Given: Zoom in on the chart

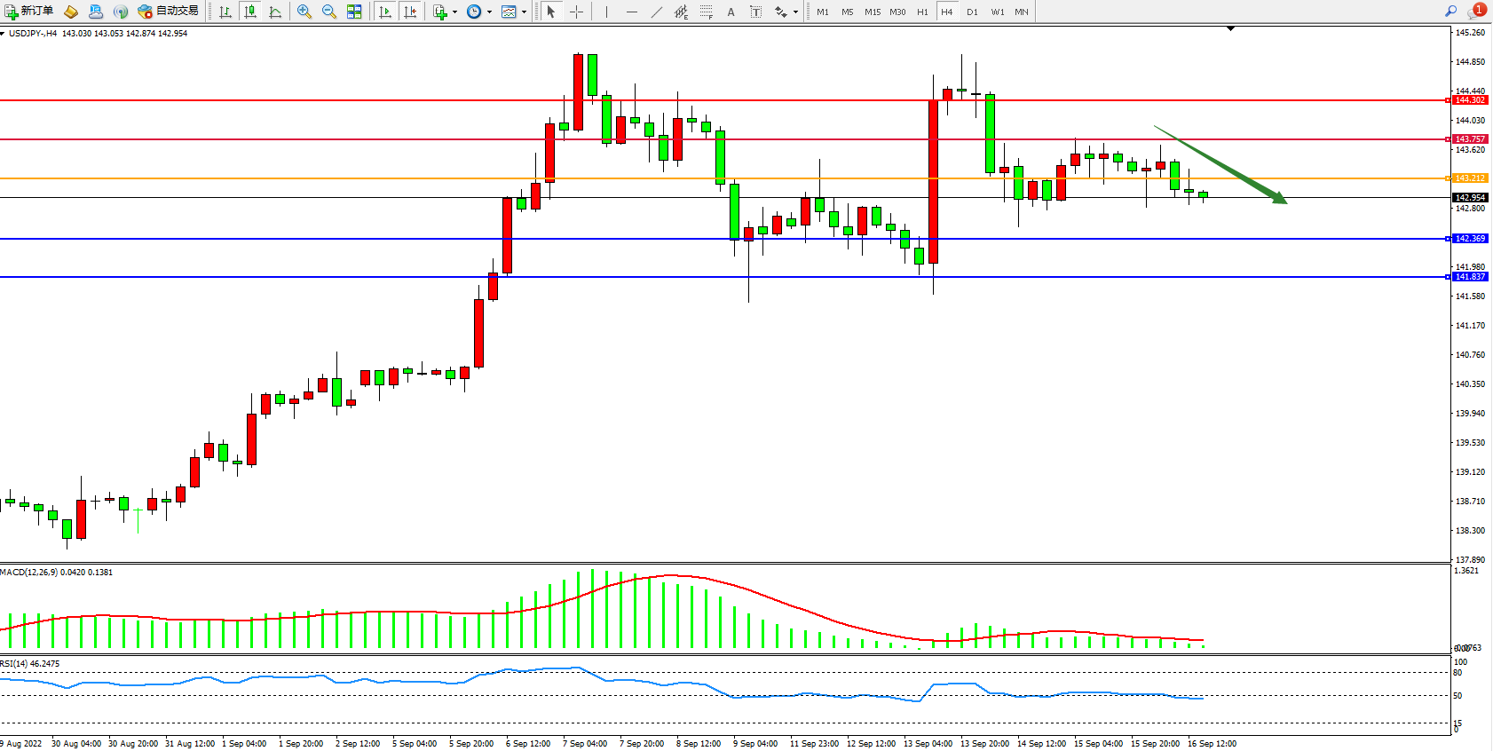Looking at the screenshot, I should [x=304, y=12].
